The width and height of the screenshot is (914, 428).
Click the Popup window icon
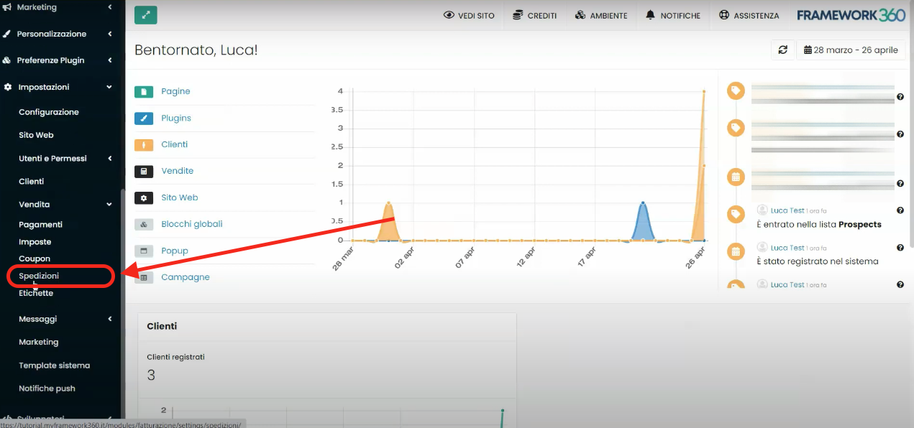[x=144, y=251]
